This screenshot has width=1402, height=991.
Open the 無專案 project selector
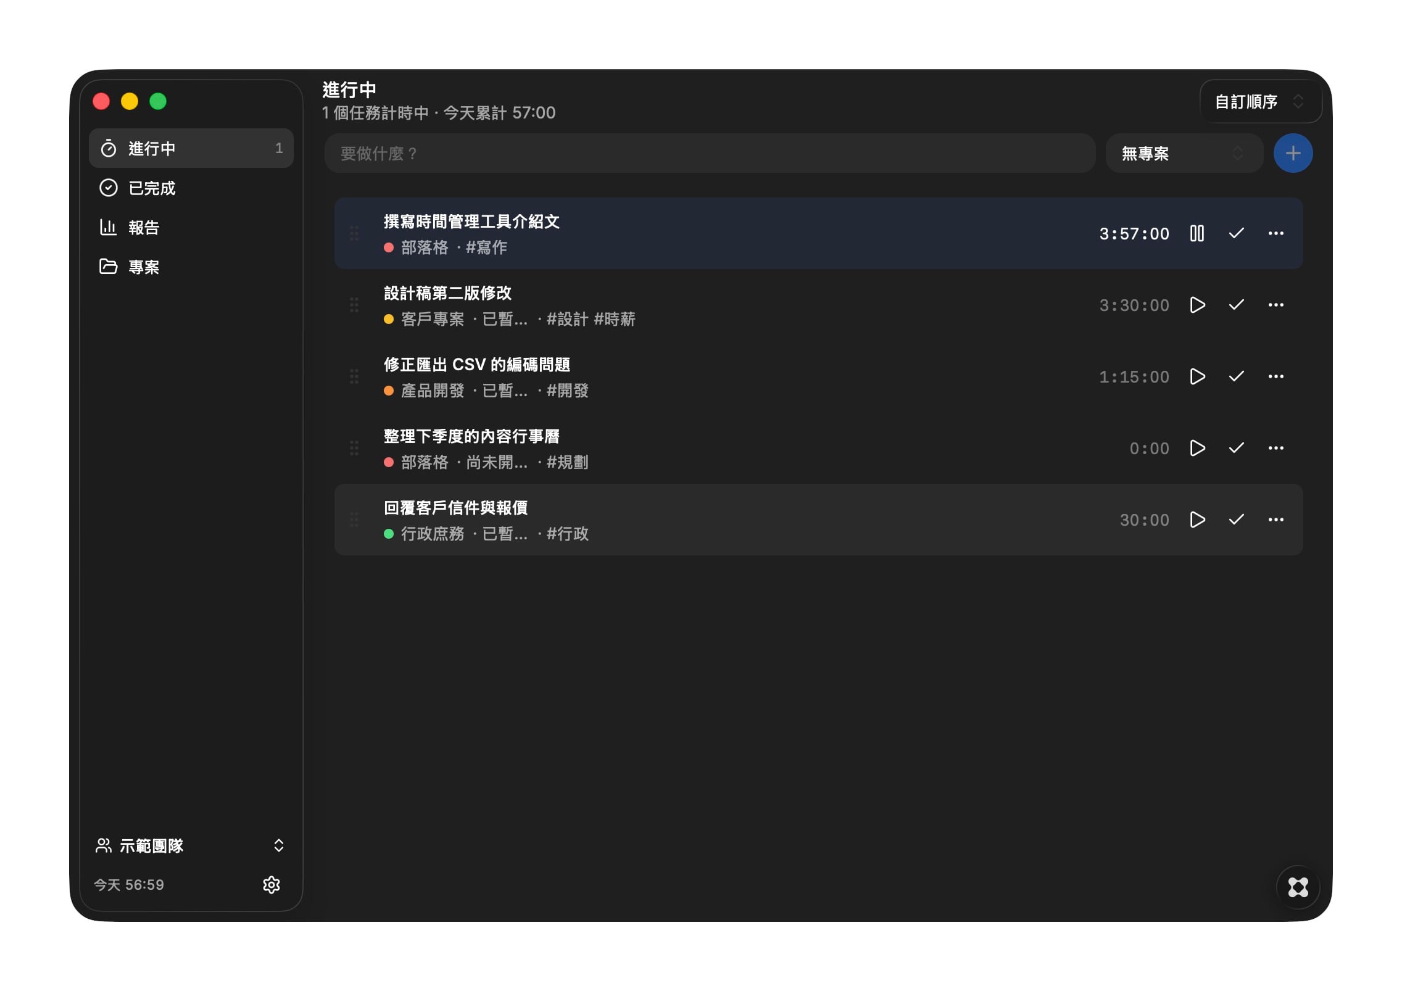(1184, 153)
